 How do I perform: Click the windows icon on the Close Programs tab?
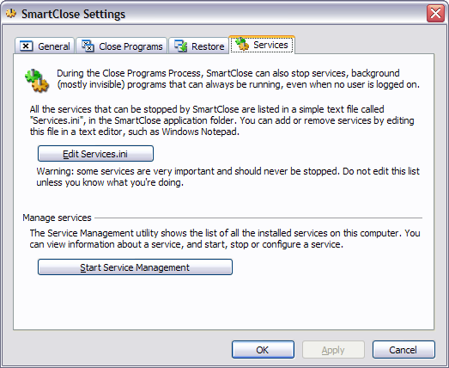click(x=88, y=46)
